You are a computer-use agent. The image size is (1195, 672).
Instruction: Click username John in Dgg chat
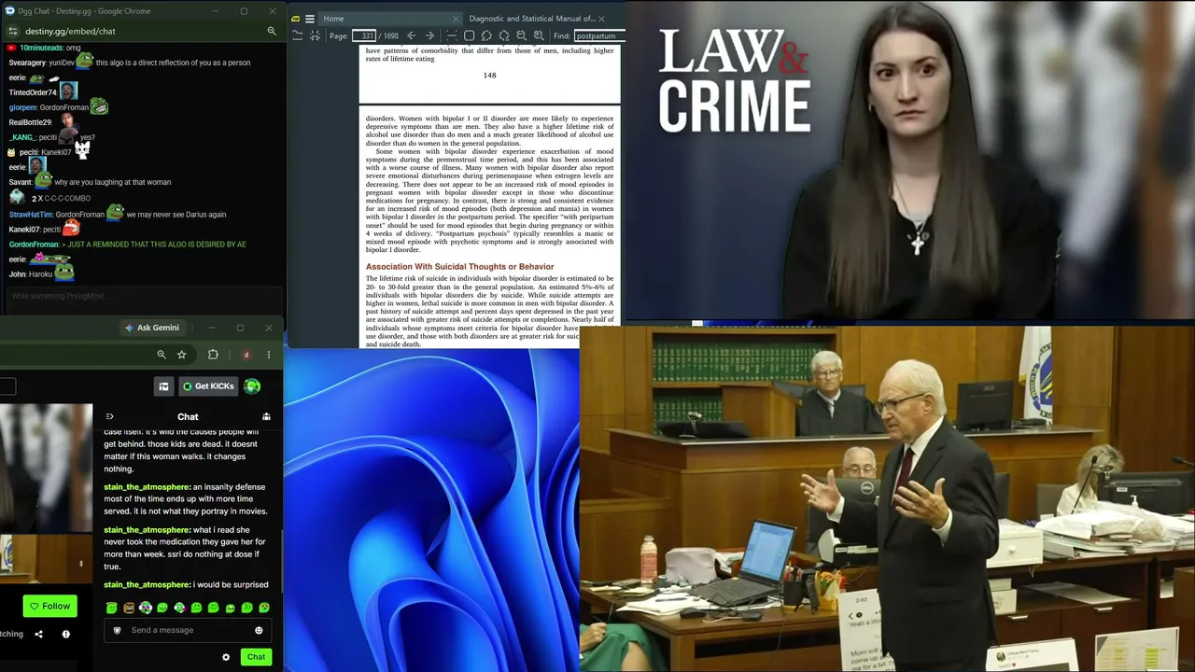click(x=17, y=274)
